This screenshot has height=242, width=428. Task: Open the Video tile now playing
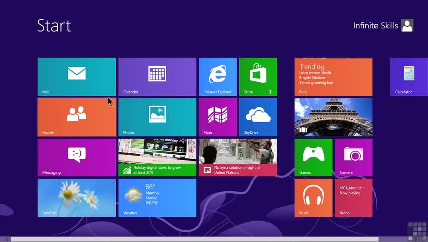[x=354, y=198]
